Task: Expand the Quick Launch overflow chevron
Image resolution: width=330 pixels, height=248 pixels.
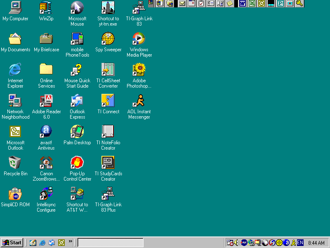Action: pos(70,241)
